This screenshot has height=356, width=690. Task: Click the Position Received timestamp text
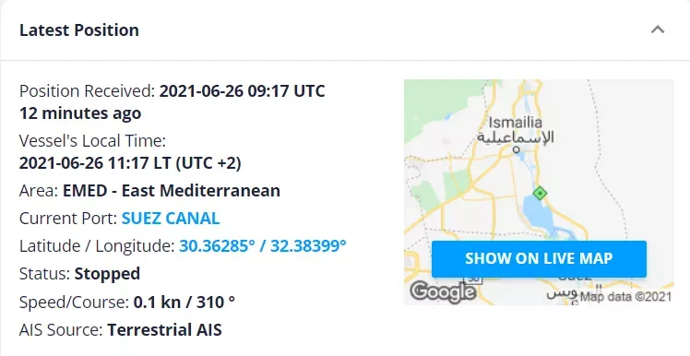pyautogui.click(x=242, y=91)
